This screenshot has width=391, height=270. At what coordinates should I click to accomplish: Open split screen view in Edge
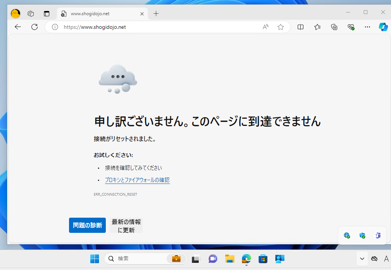click(x=300, y=27)
